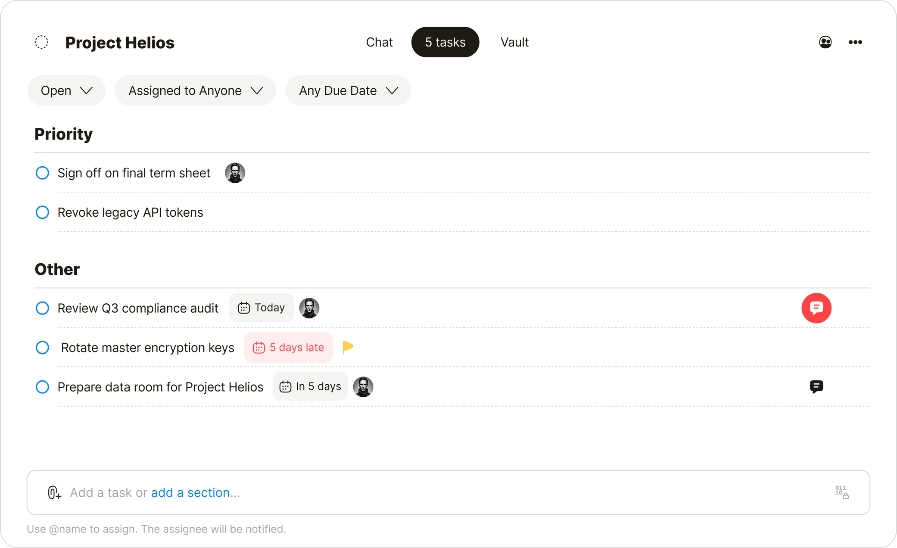Open the Today due date badge
This screenshot has height=548, width=897.
261,308
